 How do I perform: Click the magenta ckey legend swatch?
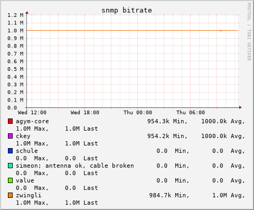(10, 136)
